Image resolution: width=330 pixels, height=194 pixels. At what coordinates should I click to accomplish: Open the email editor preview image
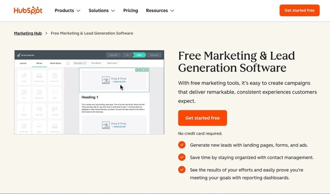89,92
